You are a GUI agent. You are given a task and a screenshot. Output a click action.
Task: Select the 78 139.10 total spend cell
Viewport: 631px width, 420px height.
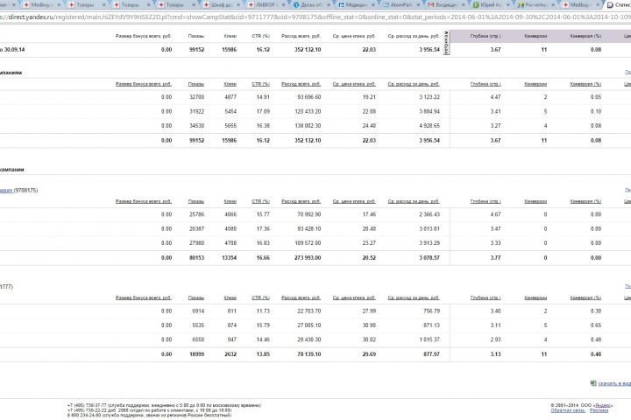coord(309,354)
